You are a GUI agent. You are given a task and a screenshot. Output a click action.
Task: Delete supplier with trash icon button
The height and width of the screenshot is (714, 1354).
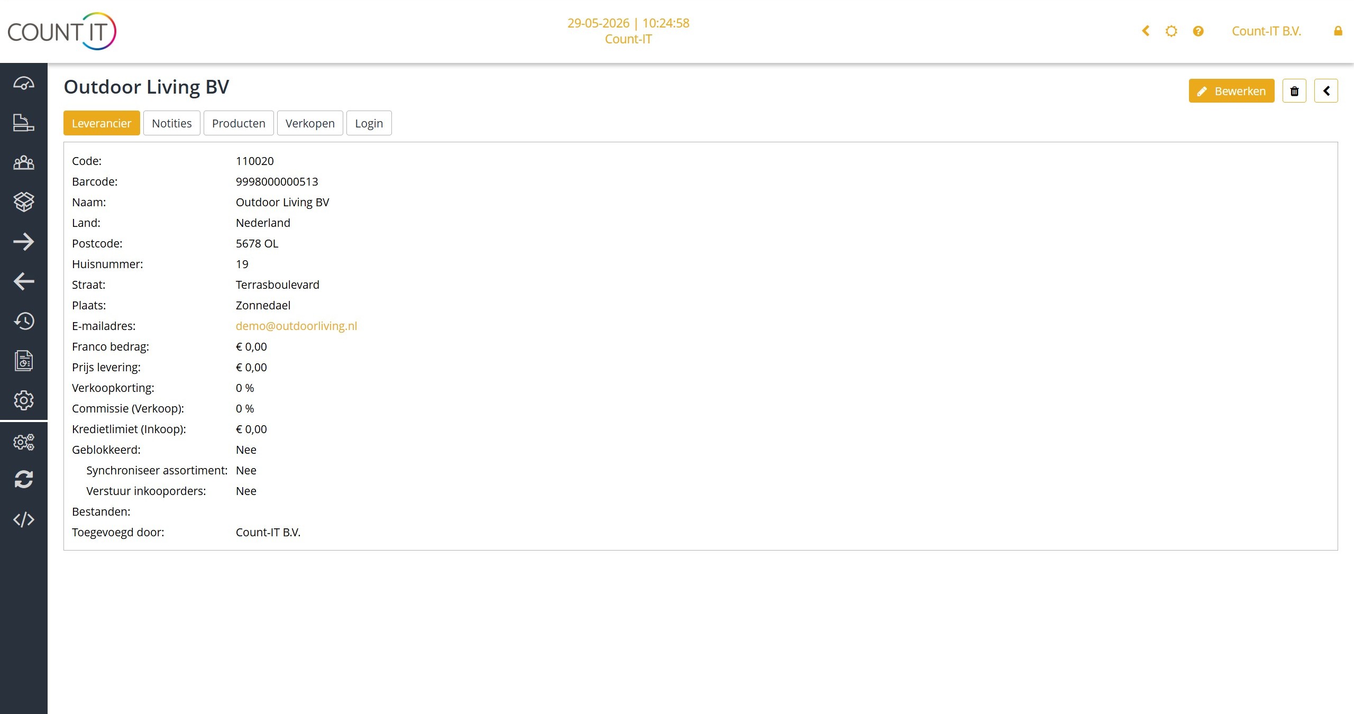1294,91
